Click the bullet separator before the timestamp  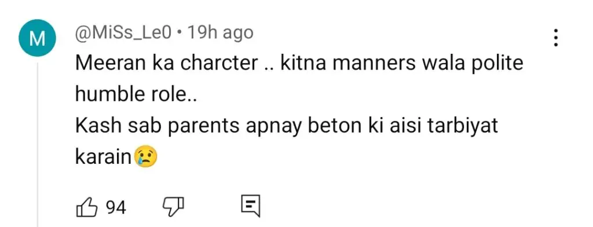(180, 34)
